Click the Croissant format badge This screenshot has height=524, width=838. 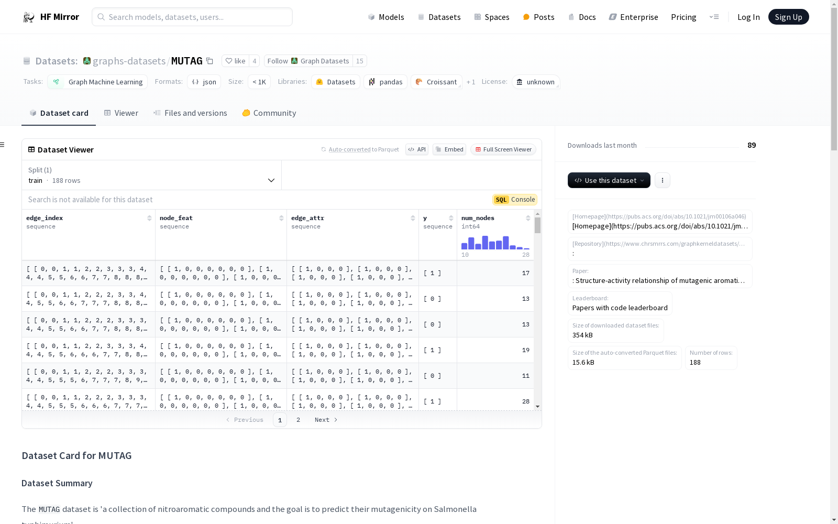tap(436, 82)
